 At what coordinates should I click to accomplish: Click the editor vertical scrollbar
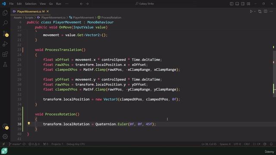click(274, 74)
